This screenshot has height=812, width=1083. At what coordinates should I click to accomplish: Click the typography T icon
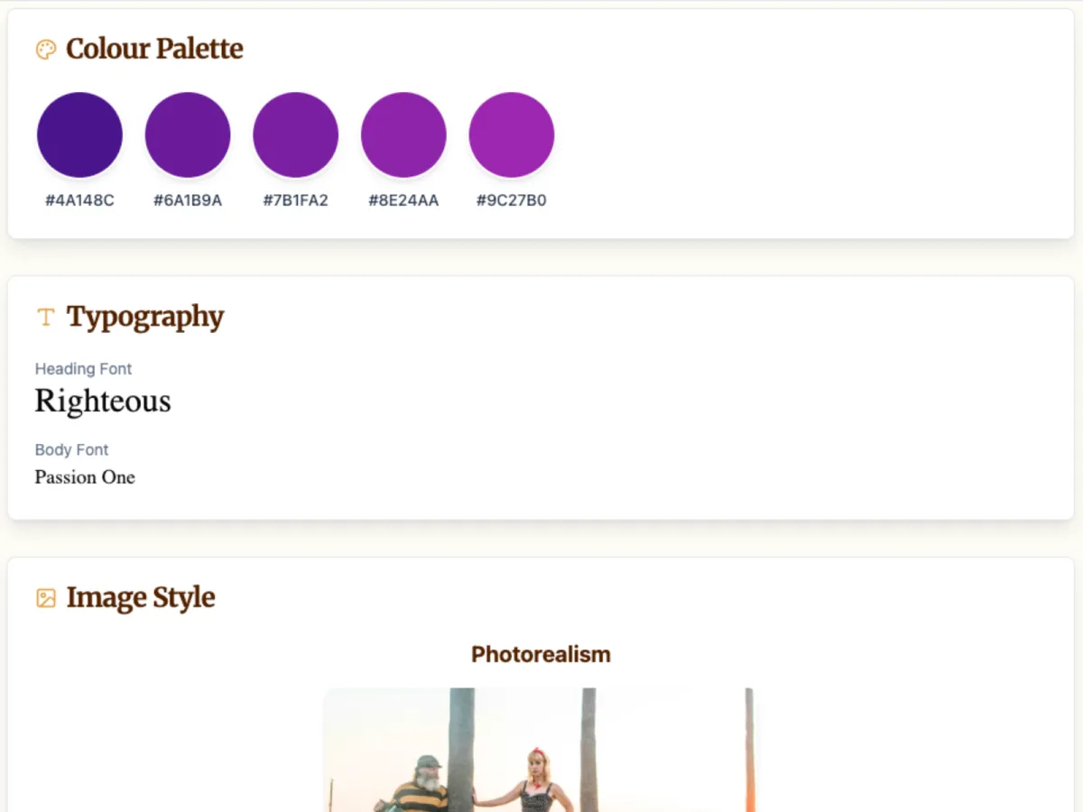click(x=45, y=318)
